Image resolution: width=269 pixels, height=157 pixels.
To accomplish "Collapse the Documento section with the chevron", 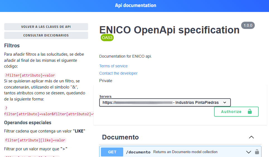I will coord(251,137).
